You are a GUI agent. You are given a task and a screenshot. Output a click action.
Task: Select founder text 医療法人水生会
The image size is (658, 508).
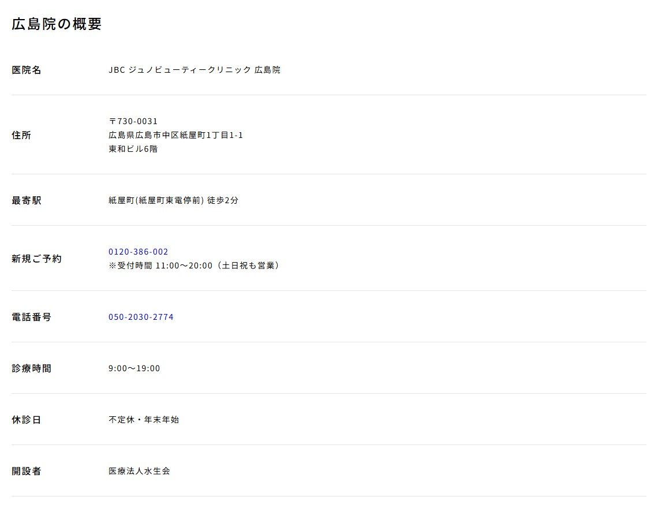pyautogui.click(x=139, y=472)
